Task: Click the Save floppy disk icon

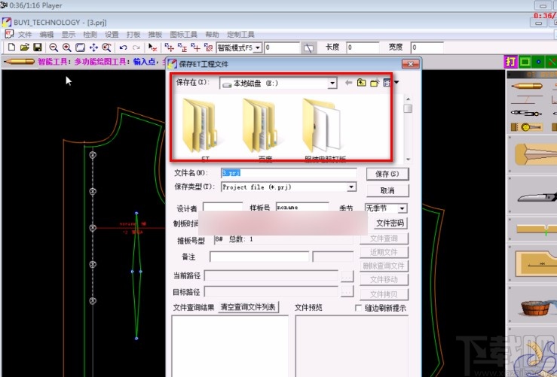Action: [37, 47]
